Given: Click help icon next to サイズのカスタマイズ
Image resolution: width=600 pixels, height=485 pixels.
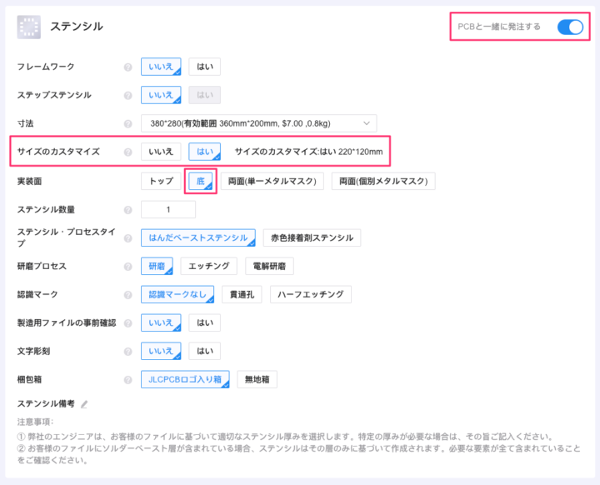Looking at the screenshot, I should pyautogui.click(x=128, y=152).
